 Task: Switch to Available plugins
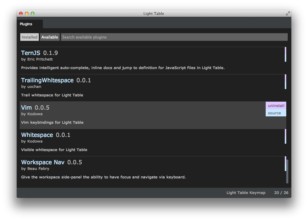point(50,37)
